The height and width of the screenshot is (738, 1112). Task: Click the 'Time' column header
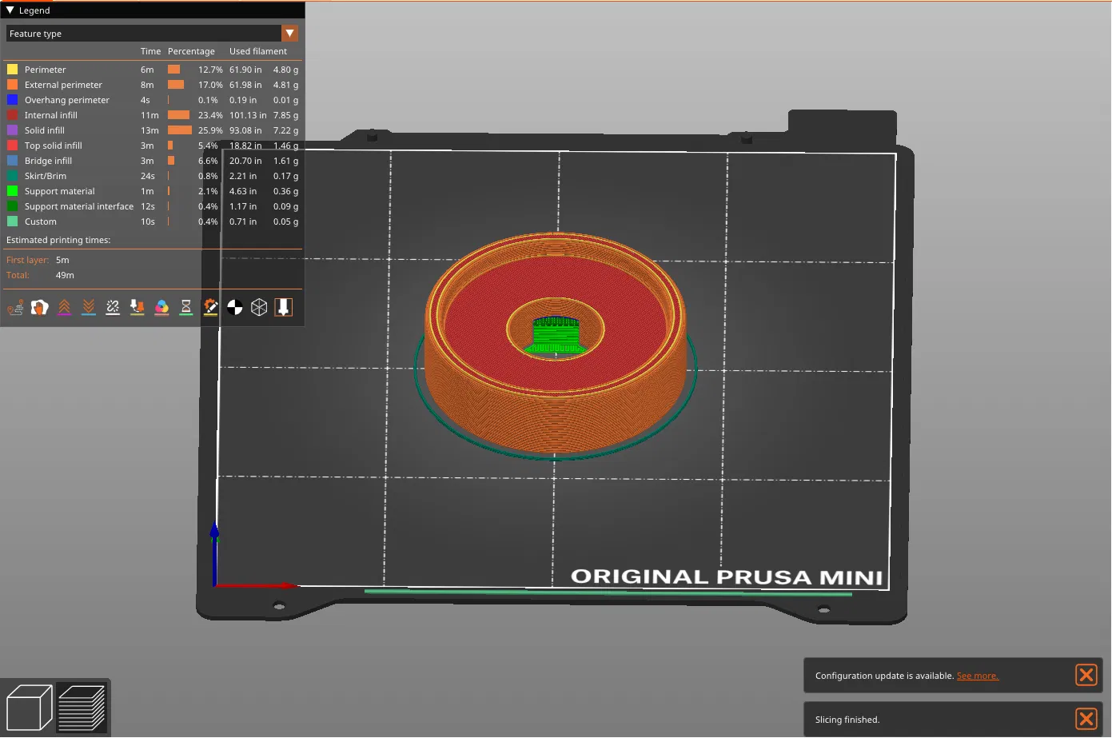click(151, 51)
